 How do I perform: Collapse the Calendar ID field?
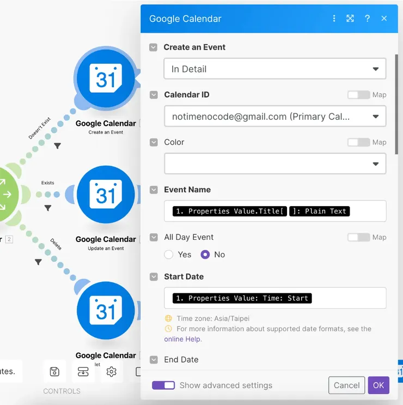pos(154,95)
